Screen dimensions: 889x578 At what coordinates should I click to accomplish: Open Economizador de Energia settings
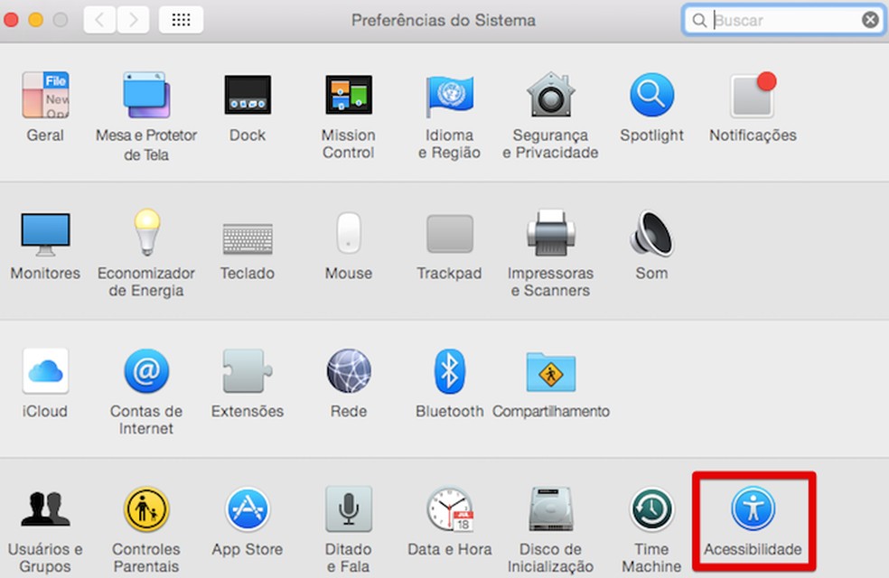click(x=146, y=233)
